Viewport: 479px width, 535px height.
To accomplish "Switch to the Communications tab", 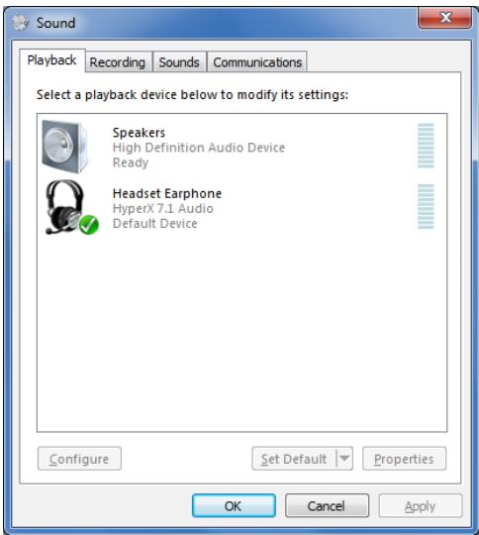I will point(257,62).
